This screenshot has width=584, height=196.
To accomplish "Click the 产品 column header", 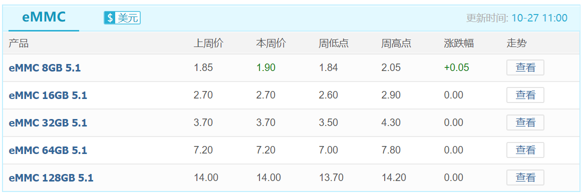I will coord(18,43).
